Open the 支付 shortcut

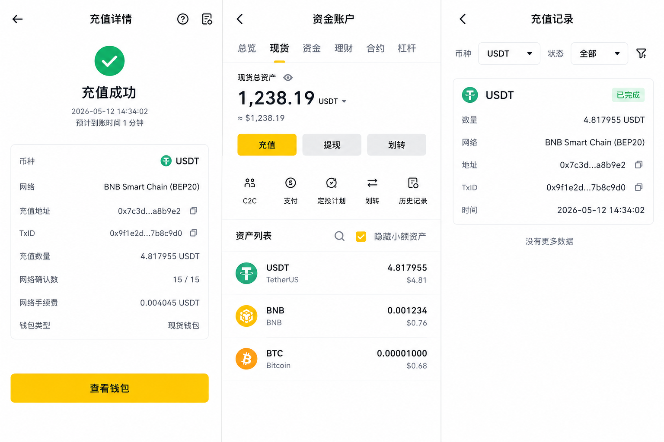[x=290, y=191]
